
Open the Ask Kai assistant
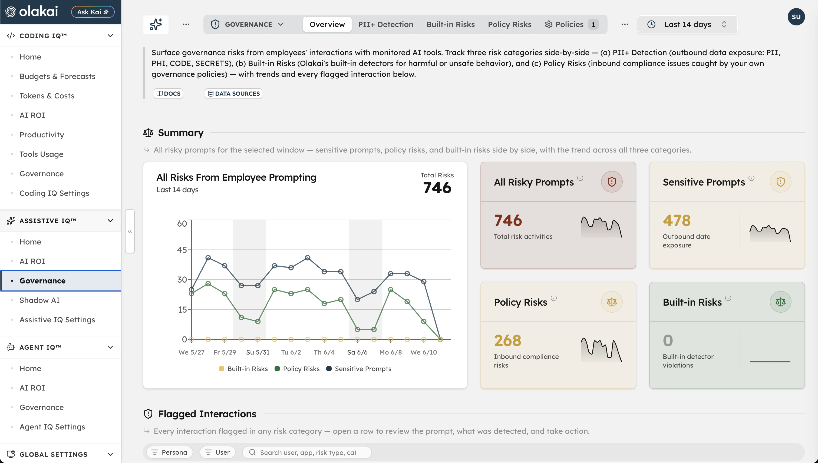[93, 12]
